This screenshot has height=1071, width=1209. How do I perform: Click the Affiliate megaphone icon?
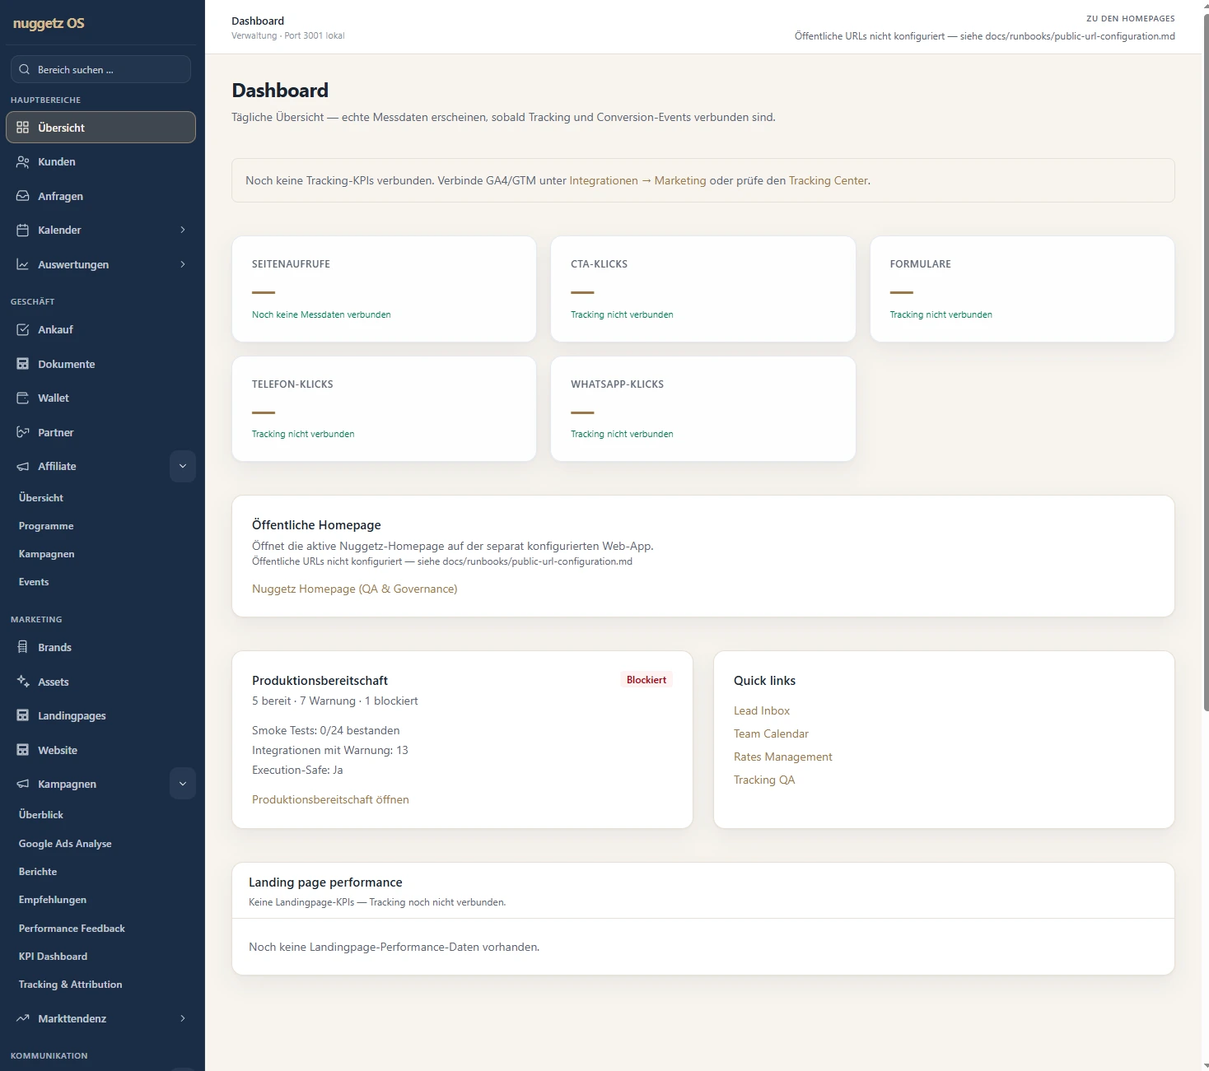coord(23,466)
